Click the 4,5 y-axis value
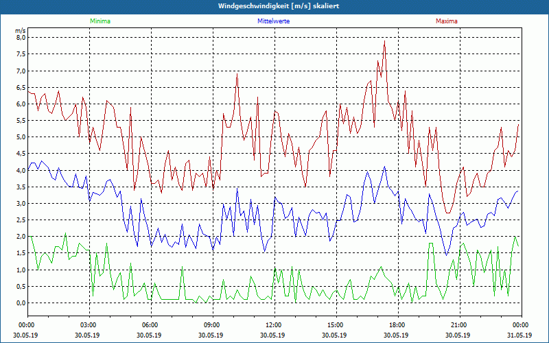Image resolution: width=549 pixels, height=343 pixels. (x=21, y=154)
